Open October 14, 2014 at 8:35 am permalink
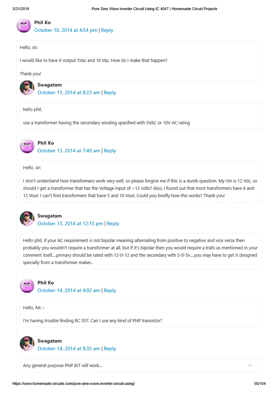Screen dimensions: 278x393 click(68, 349)
